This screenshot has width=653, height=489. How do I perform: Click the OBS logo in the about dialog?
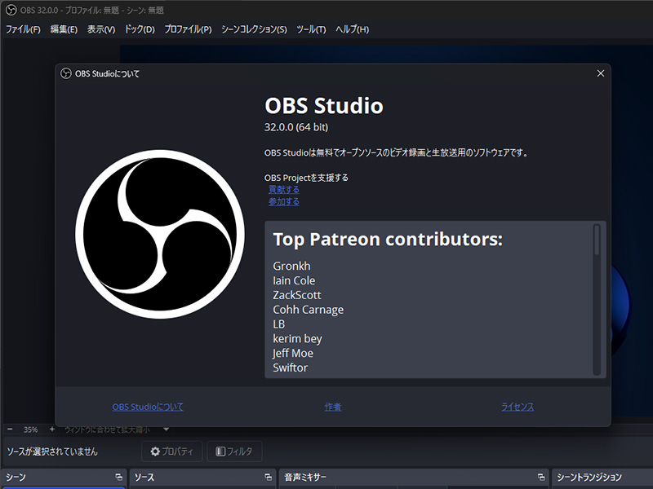click(x=160, y=234)
